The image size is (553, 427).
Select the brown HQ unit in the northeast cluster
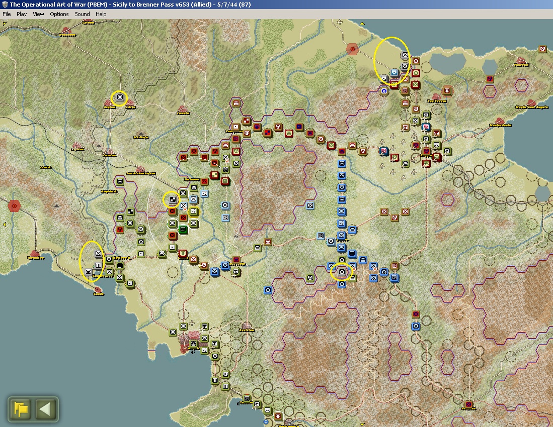[405, 91]
